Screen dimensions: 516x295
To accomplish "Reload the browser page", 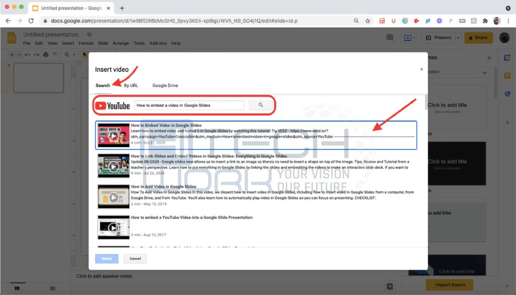I will coord(31,21).
